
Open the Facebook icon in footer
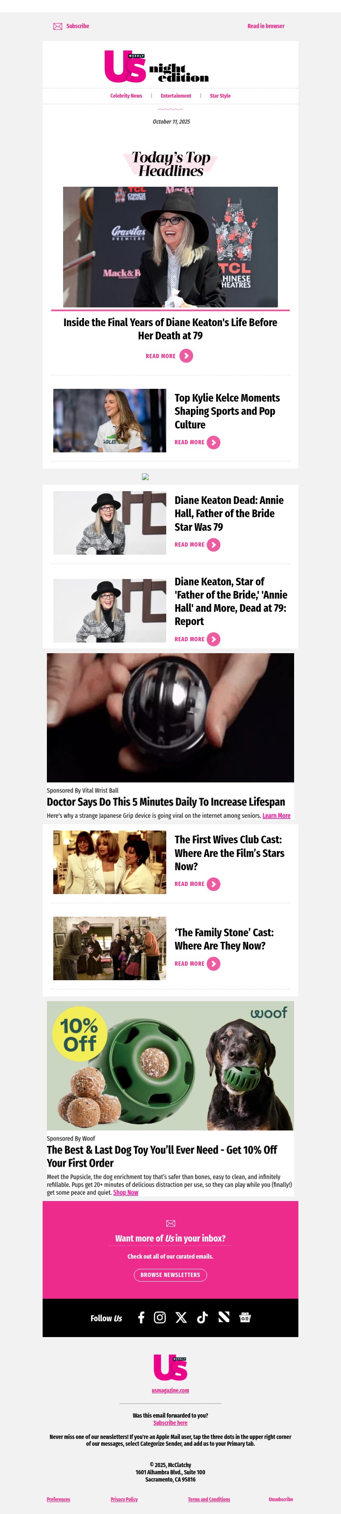[x=141, y=1317]
